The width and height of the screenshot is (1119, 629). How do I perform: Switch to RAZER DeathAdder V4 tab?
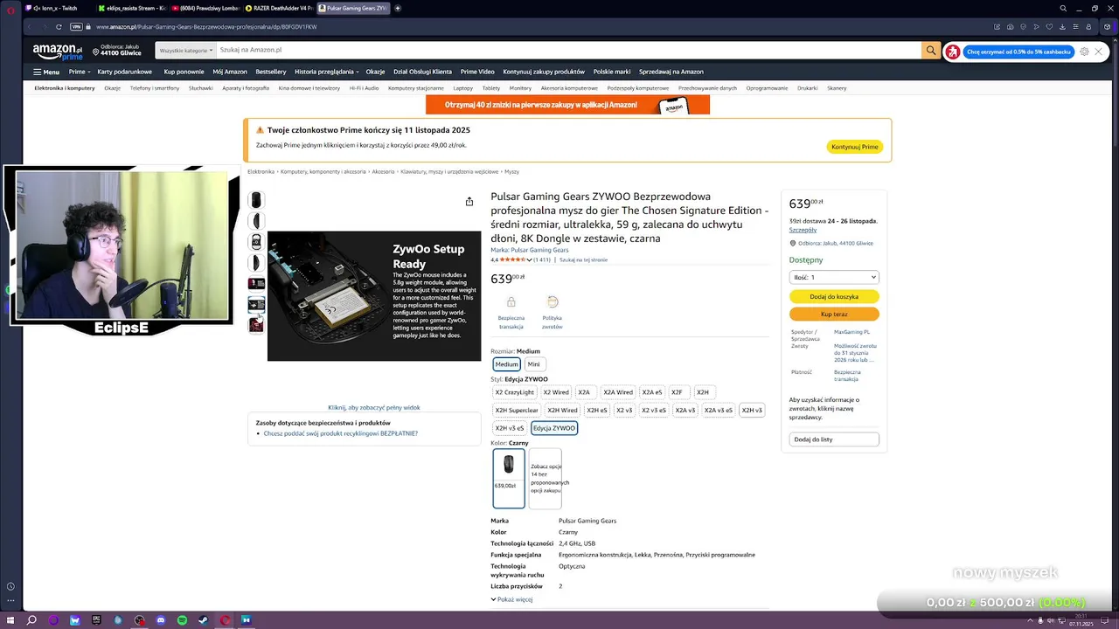coord(278,8)
